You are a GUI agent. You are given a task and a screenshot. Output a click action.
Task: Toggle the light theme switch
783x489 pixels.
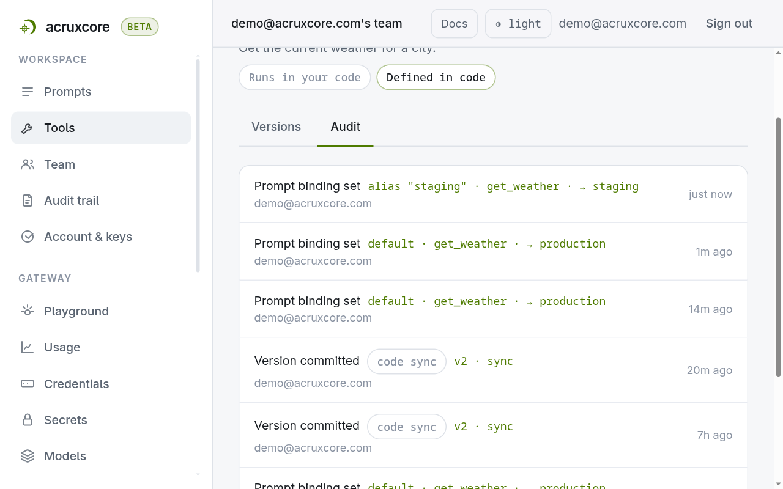(518, 24)
